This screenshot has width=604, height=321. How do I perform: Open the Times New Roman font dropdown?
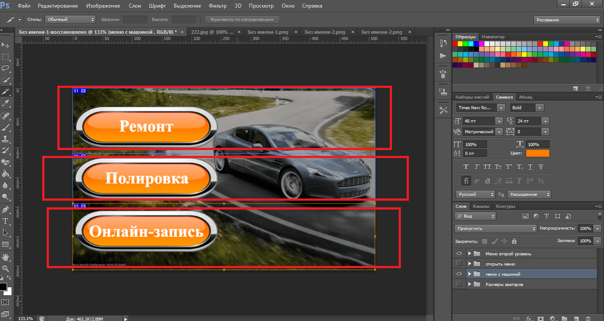click(501, 108)
